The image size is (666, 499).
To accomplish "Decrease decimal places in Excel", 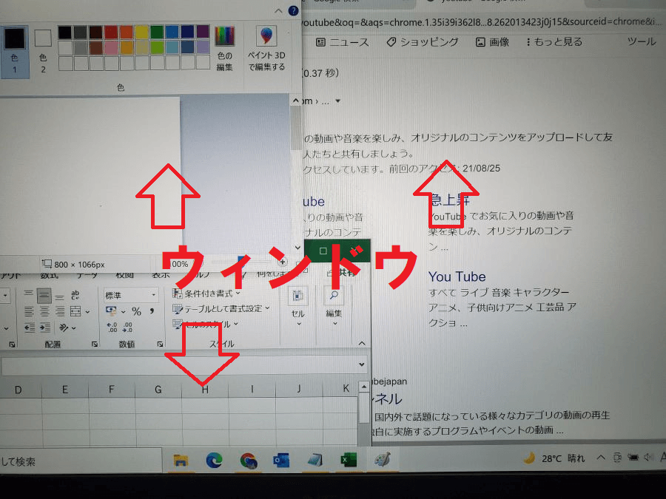I will (x=127, y=327).
